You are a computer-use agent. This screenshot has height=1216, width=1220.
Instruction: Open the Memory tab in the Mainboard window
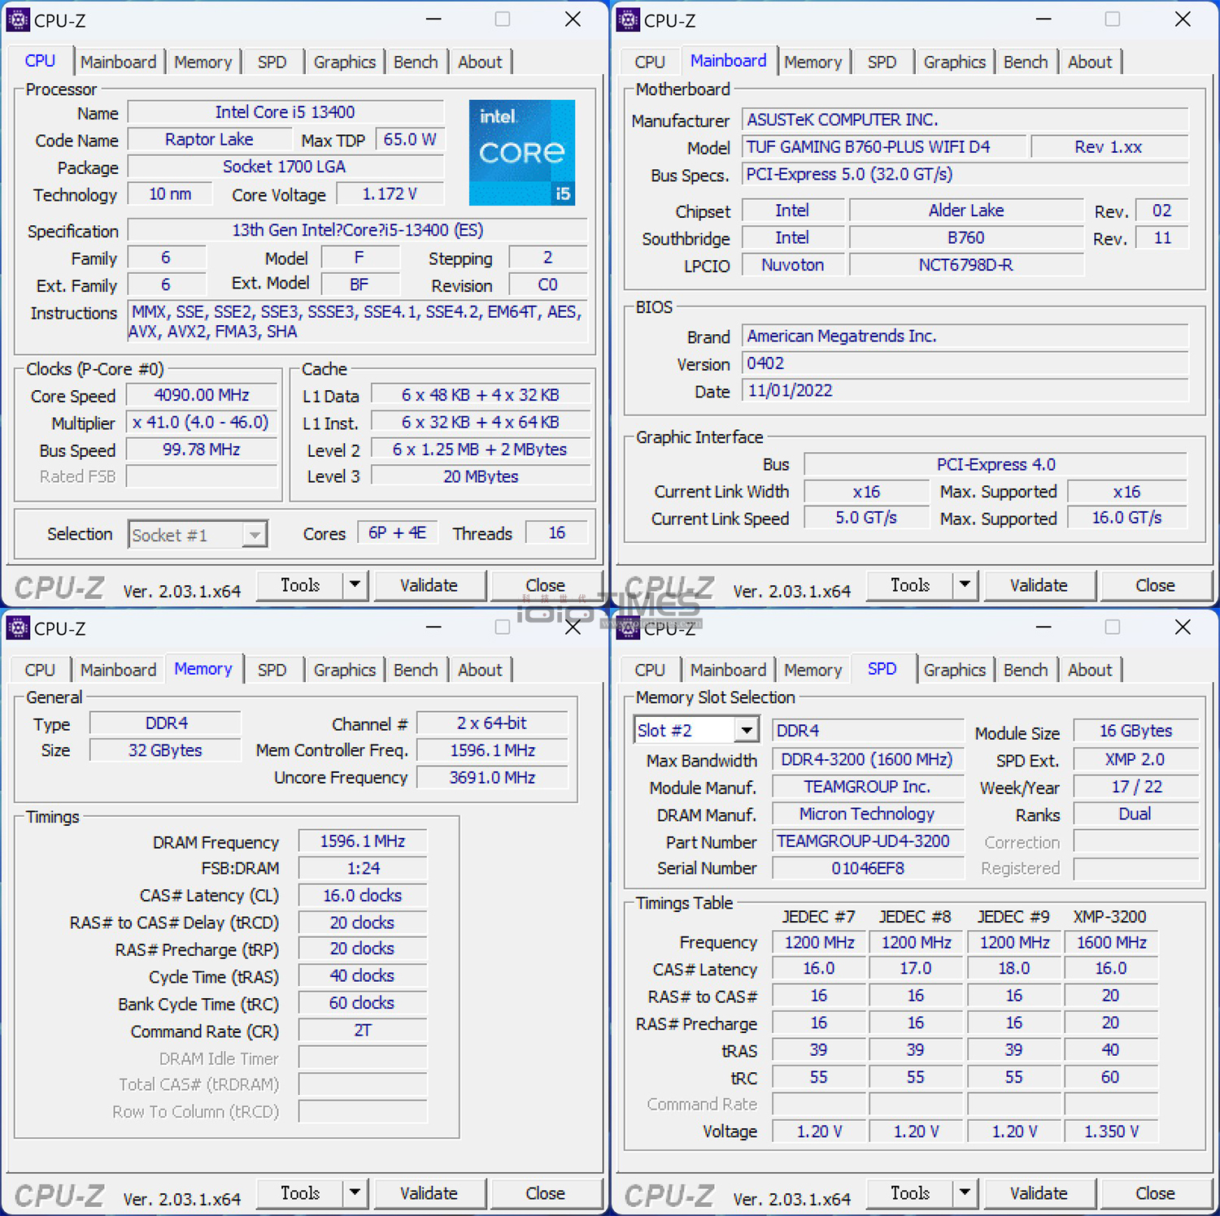point(813,62)
